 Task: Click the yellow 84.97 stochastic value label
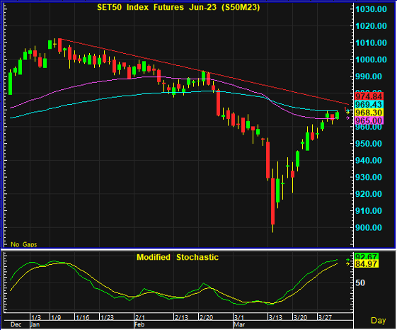(x=367, y=264)
